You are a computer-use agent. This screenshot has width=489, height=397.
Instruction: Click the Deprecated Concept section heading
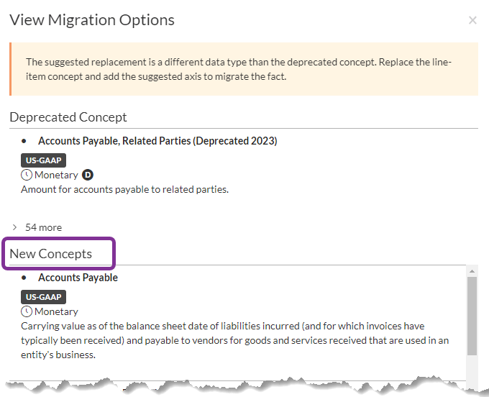[x=68, y=117]
